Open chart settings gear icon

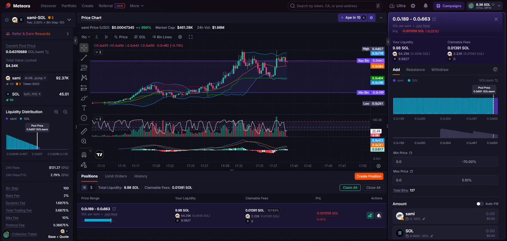pyautogui.click(x=180, y=37)
